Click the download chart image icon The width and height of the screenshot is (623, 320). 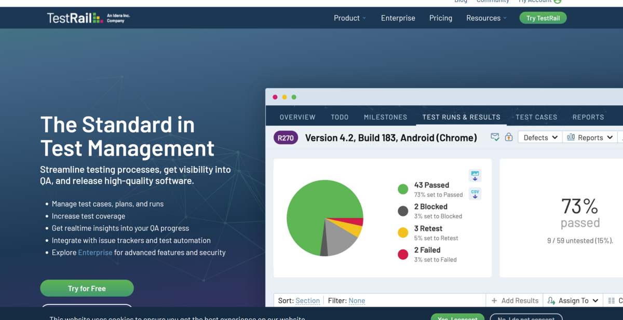pos(475,175)
